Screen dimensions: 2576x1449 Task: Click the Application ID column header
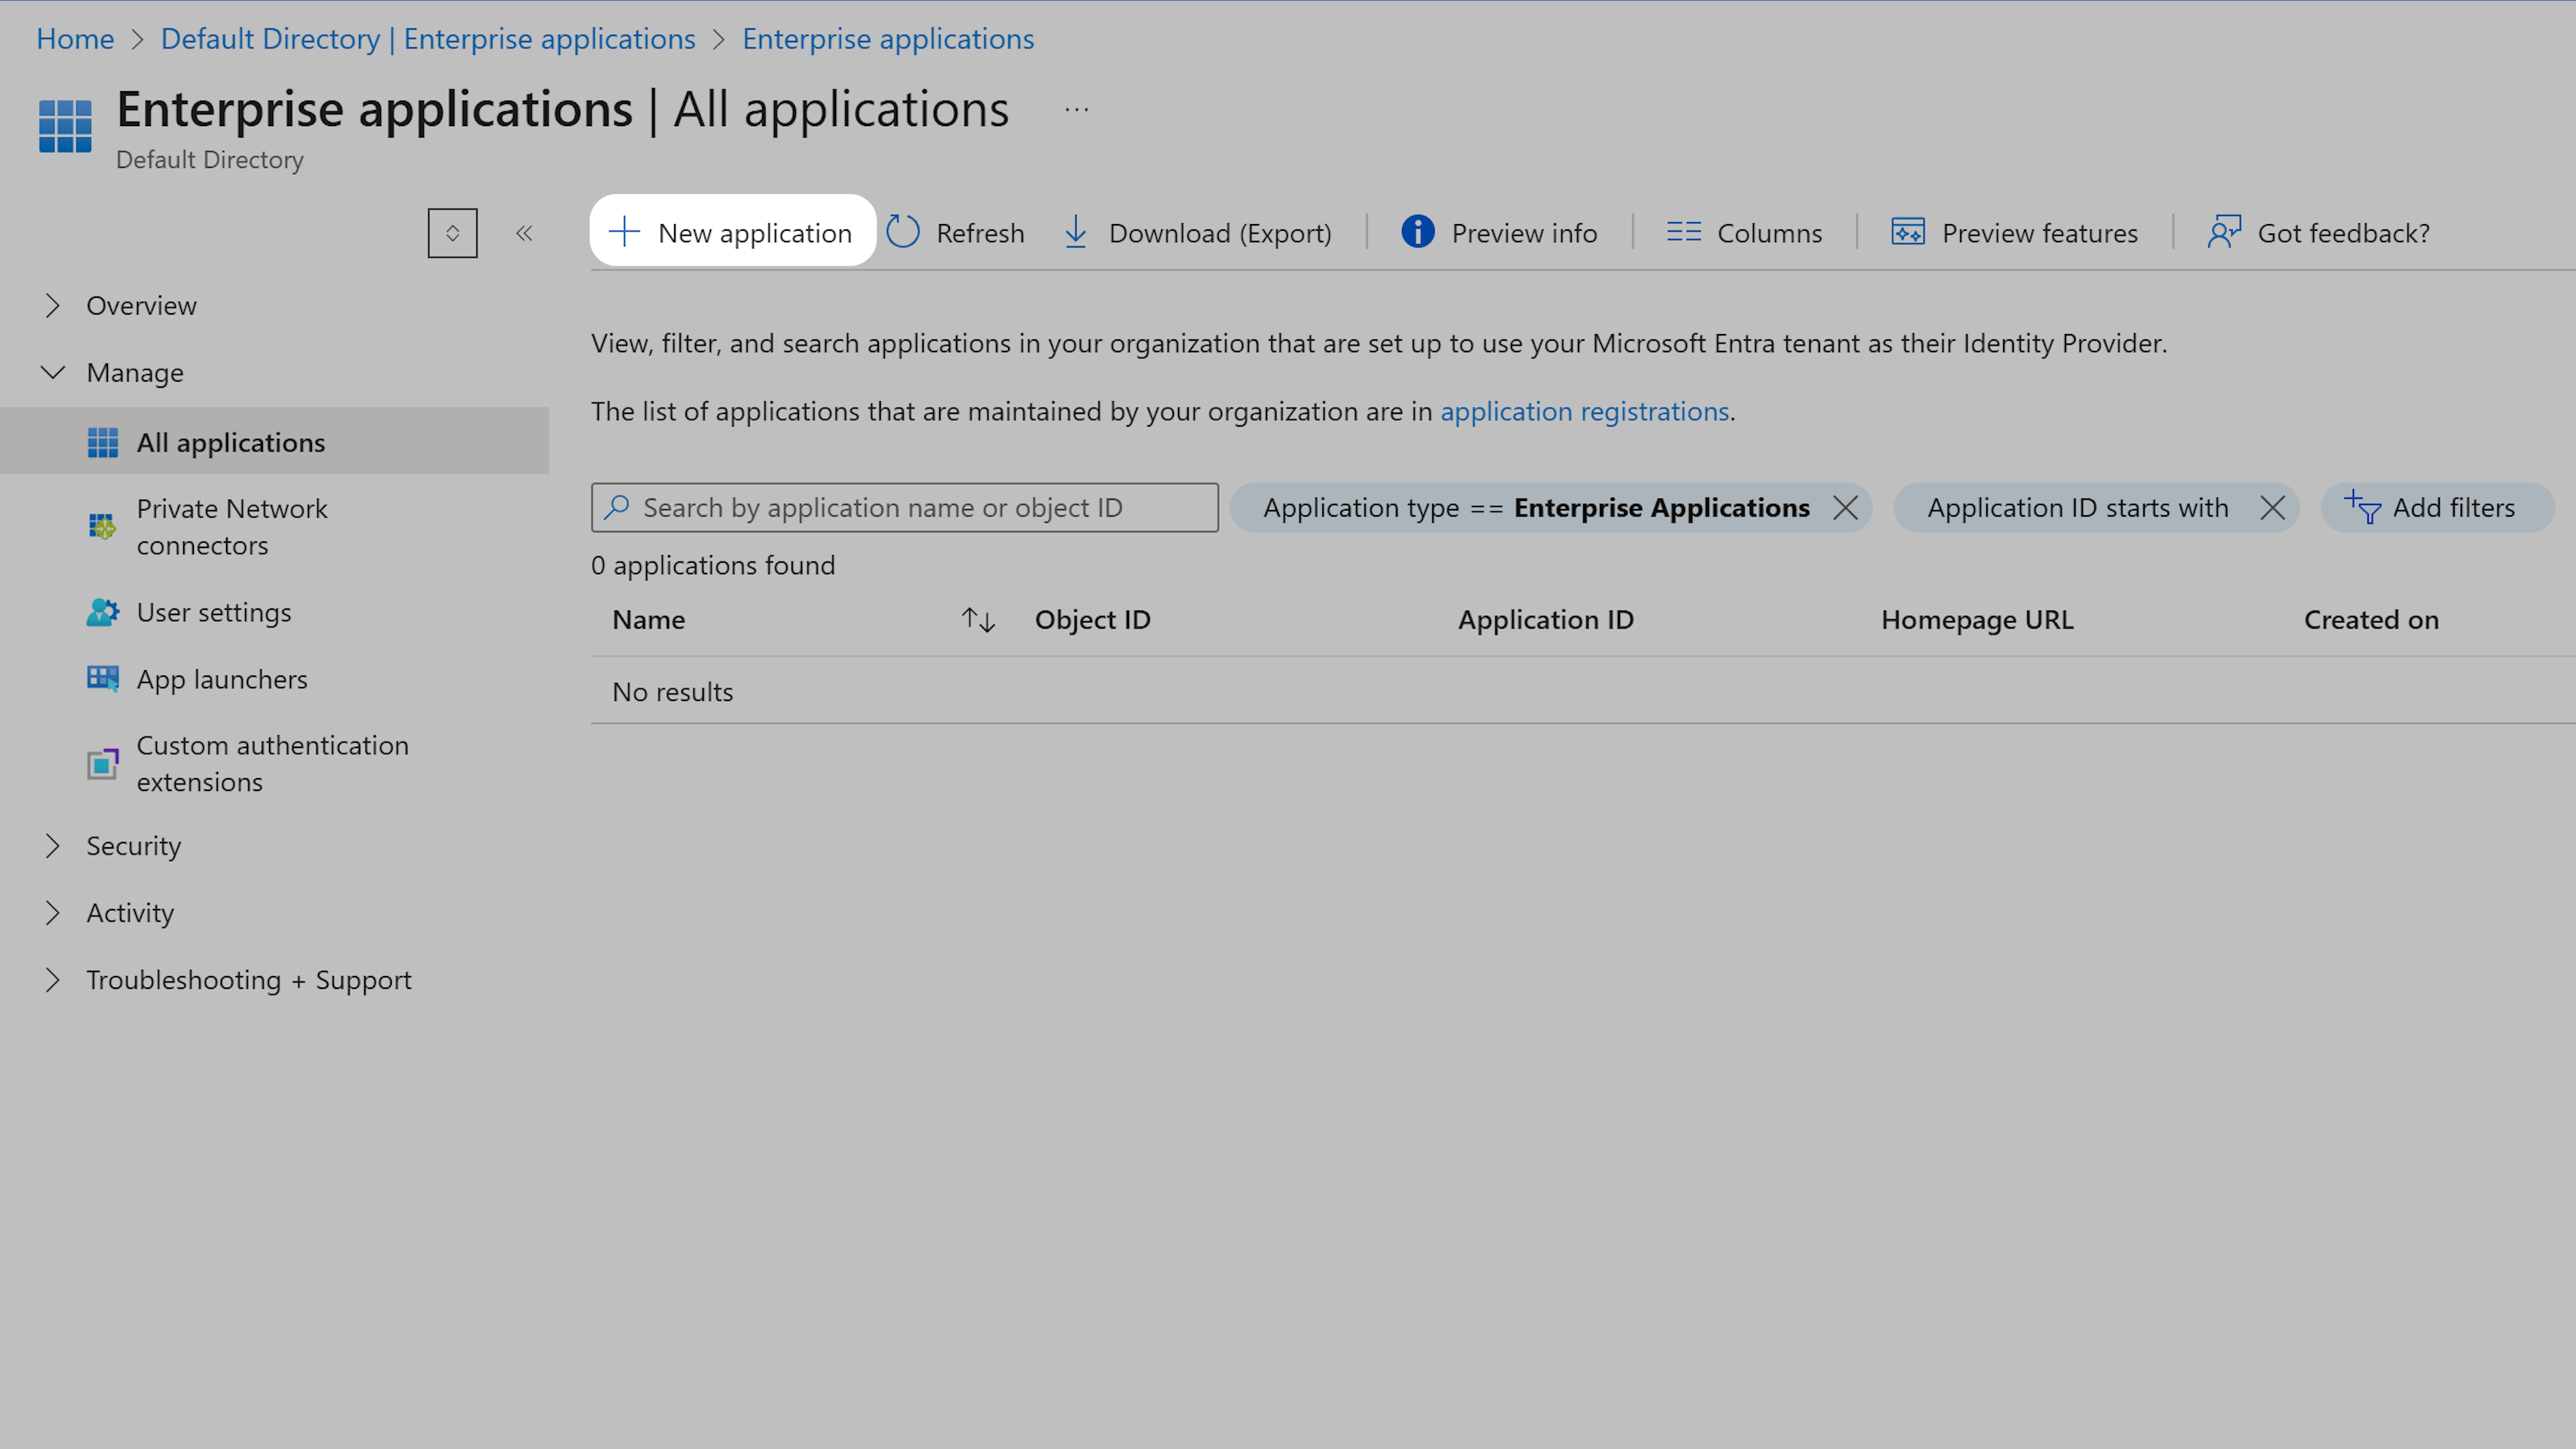[1545, 620]
